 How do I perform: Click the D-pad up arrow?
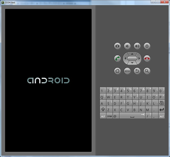point(132,54)
